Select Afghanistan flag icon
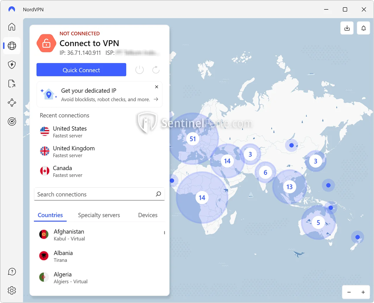Image resolution: width=374 pixels, height=303 pixels. 44,234
